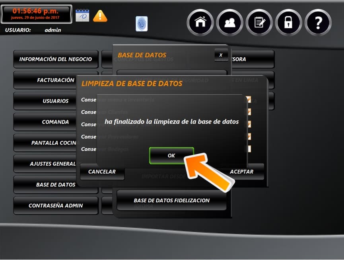
Task: Toggle the Conservar Bodegas checkbox
Action: (249, 149)
